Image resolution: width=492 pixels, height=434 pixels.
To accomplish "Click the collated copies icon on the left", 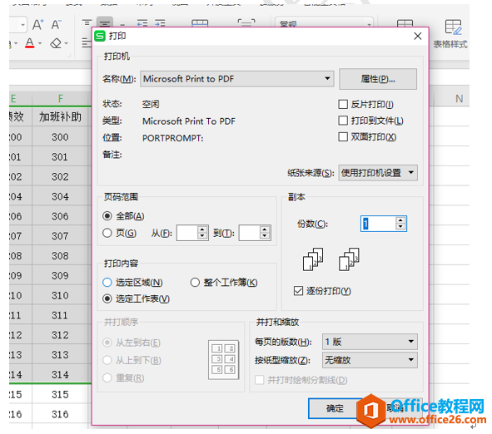I will (x=313, y=259).
